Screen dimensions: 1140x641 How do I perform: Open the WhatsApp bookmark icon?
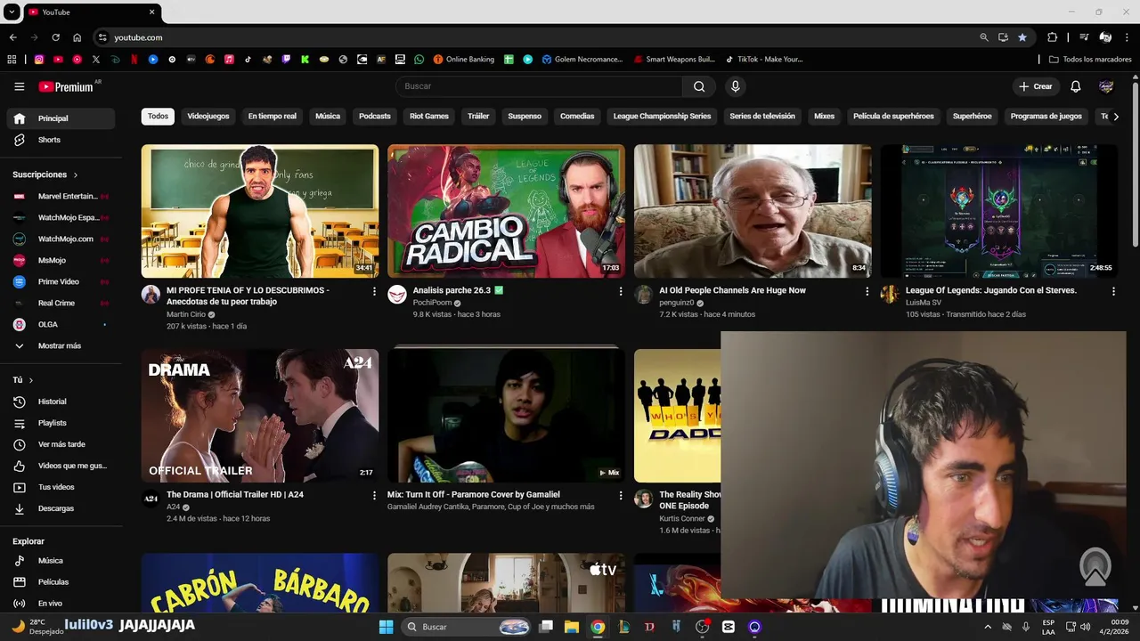coord(419,60)
